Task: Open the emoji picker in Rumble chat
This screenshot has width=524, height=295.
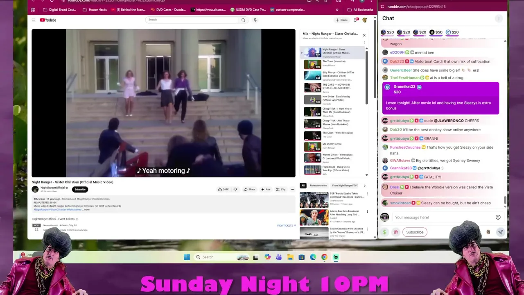Action: pos(498,217)
